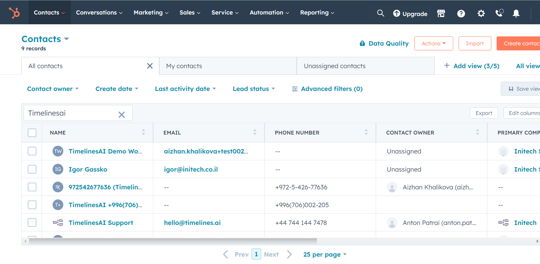Open the All views link
The height and width of the screenshot is (264, 540).
(528, 66)
